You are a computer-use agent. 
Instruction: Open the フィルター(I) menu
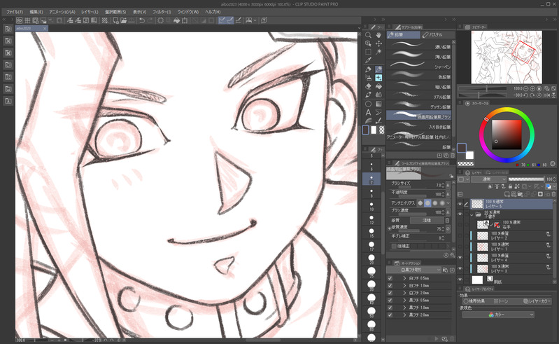click(162, 12)
